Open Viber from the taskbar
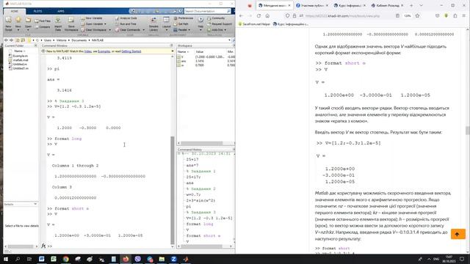This screenshot has width=470, height=264. pos(138,259)
